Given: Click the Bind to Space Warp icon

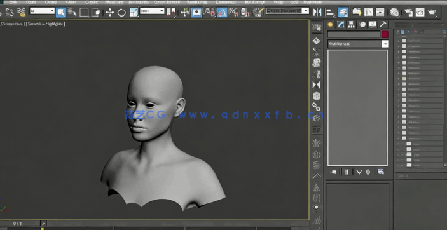Looking at the screenshot, I should click(x=21, y=12).
